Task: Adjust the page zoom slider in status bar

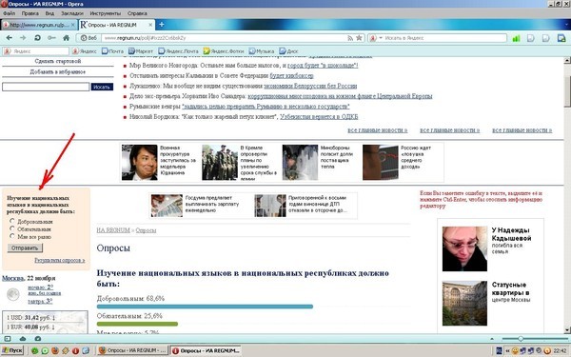Action: coord(521,339)
